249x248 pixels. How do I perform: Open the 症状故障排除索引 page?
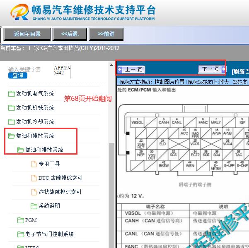click(60, 192)
